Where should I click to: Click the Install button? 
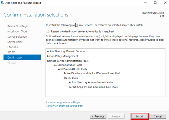(139, 116)
